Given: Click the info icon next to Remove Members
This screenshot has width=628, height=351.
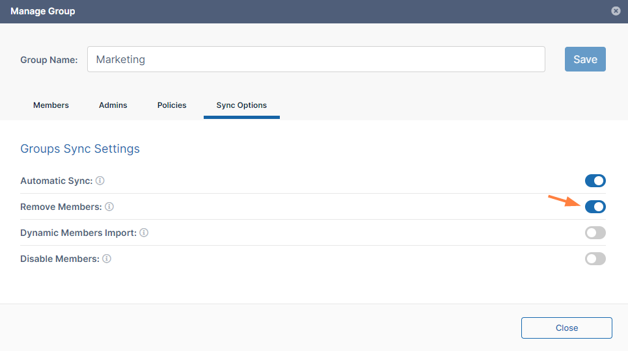Looking at the screenshot, I should 109,207.
